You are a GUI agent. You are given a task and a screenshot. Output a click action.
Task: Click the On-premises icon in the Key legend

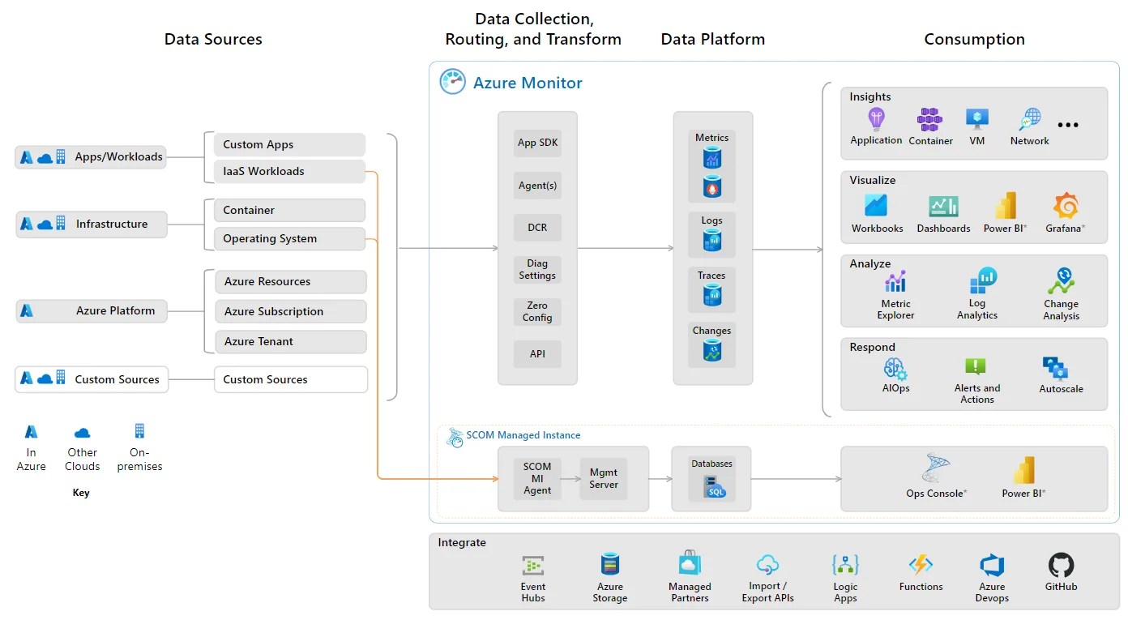tap(139, 432)
